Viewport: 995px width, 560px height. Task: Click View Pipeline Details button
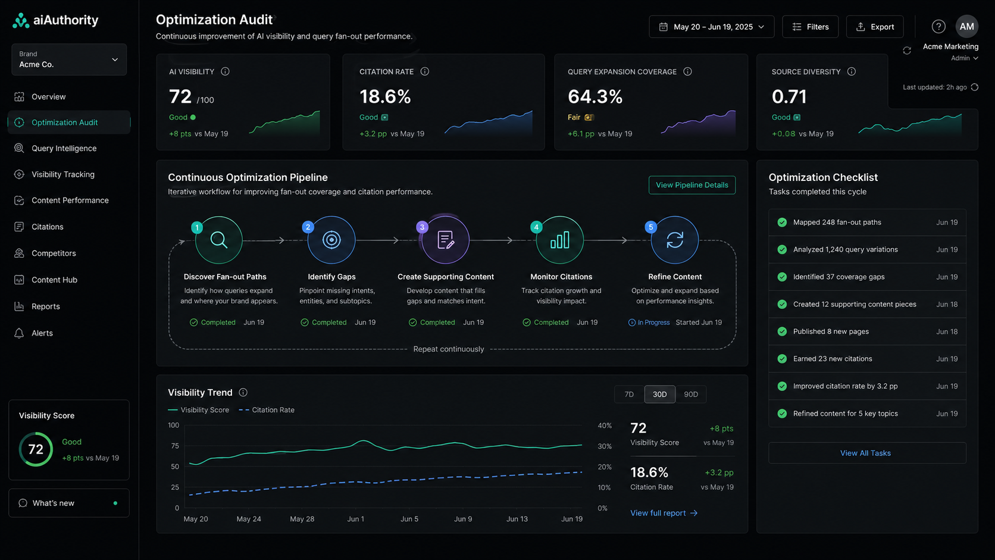coord(692,185)
